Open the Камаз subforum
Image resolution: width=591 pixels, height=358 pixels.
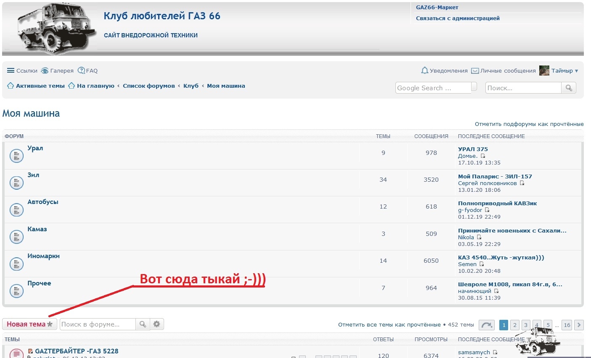(x=37, y=229)
